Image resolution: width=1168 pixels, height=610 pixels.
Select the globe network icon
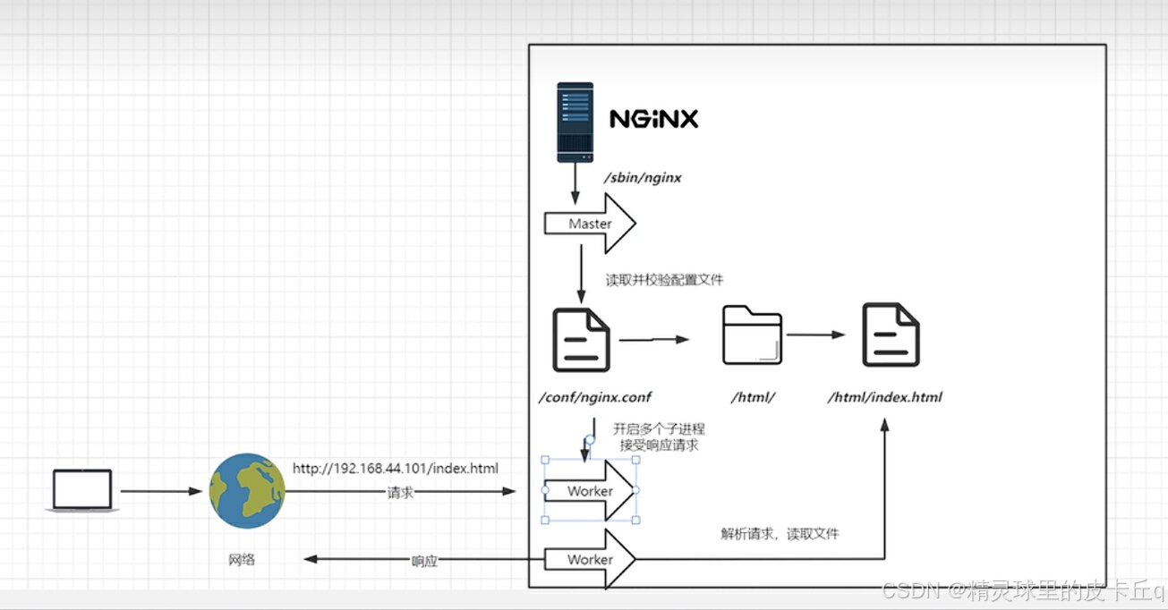tap(247, 490)
